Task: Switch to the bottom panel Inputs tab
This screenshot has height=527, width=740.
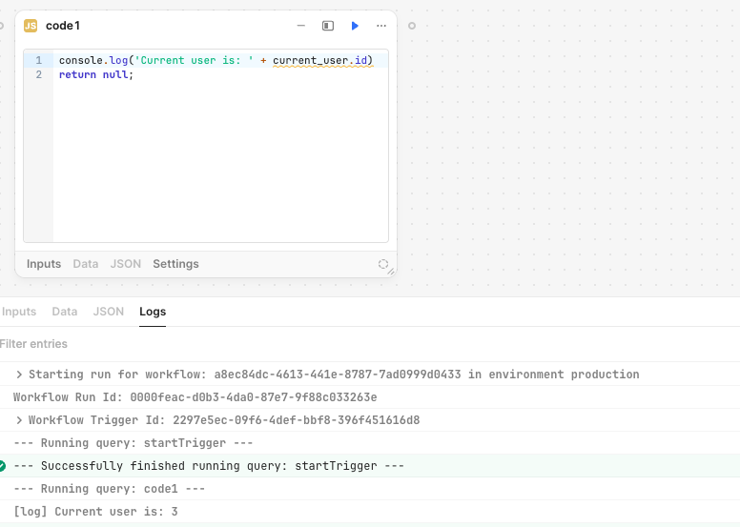Action: click(19, 312)
